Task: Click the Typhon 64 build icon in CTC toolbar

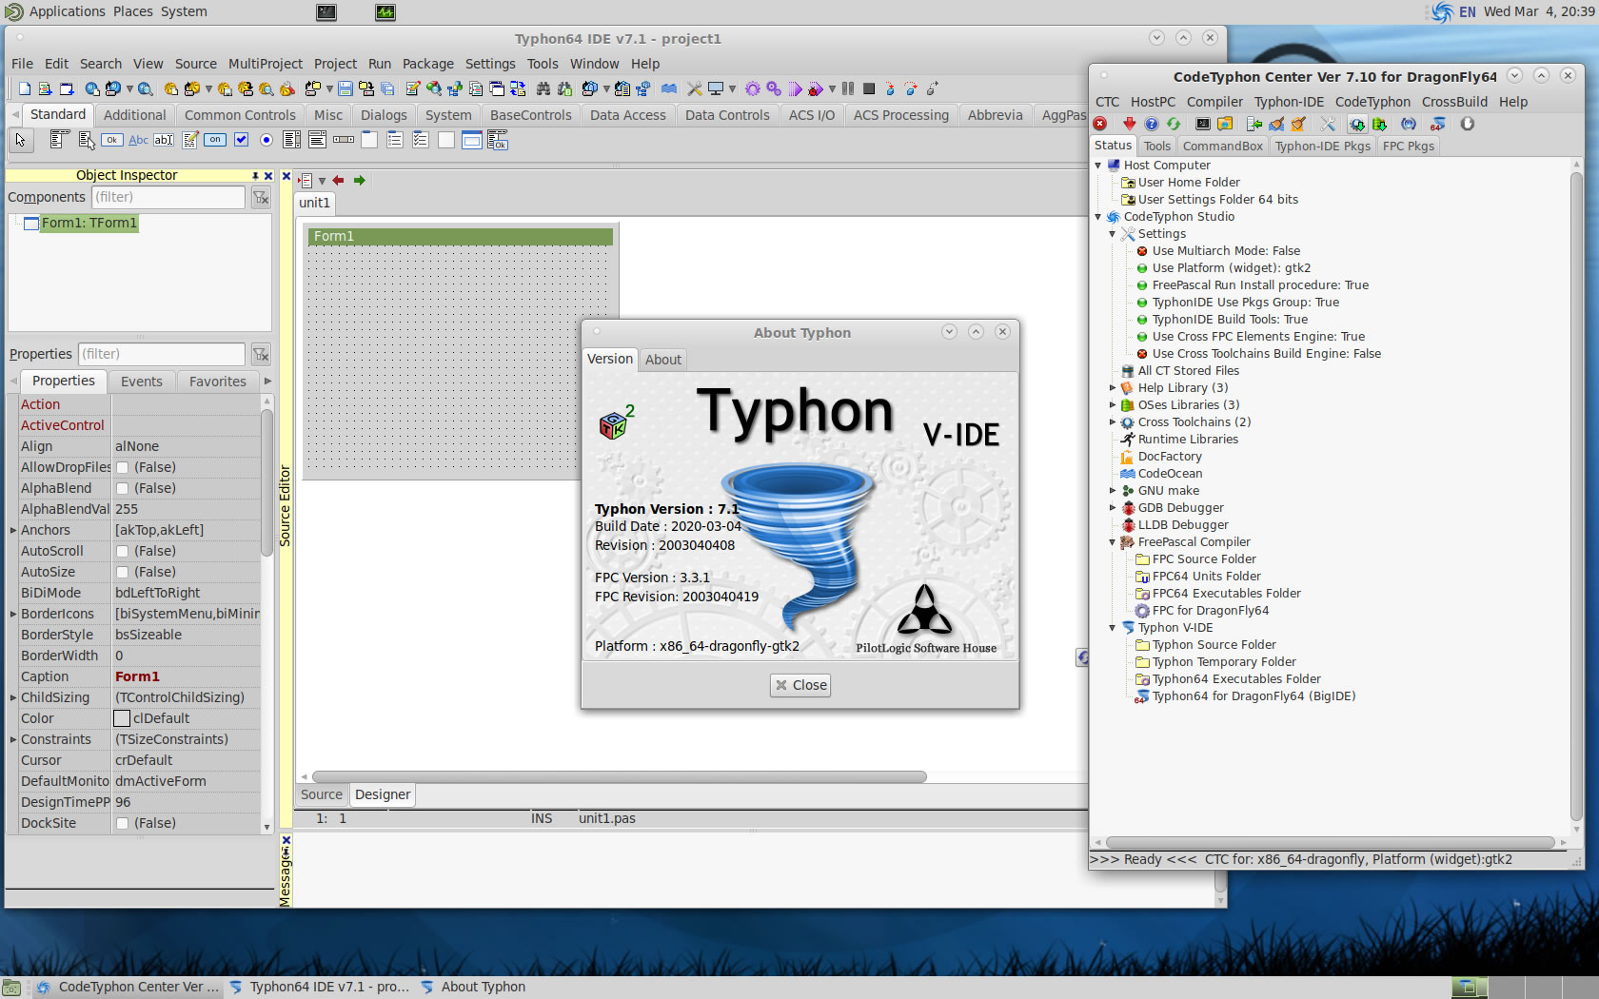Action: click(x=1437, y=124)
